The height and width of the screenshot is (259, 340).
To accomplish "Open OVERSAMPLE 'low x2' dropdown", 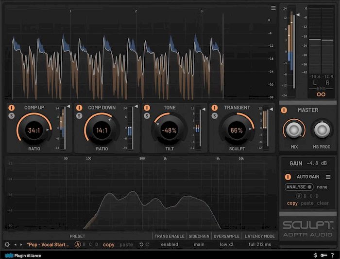I will point(227,245).
